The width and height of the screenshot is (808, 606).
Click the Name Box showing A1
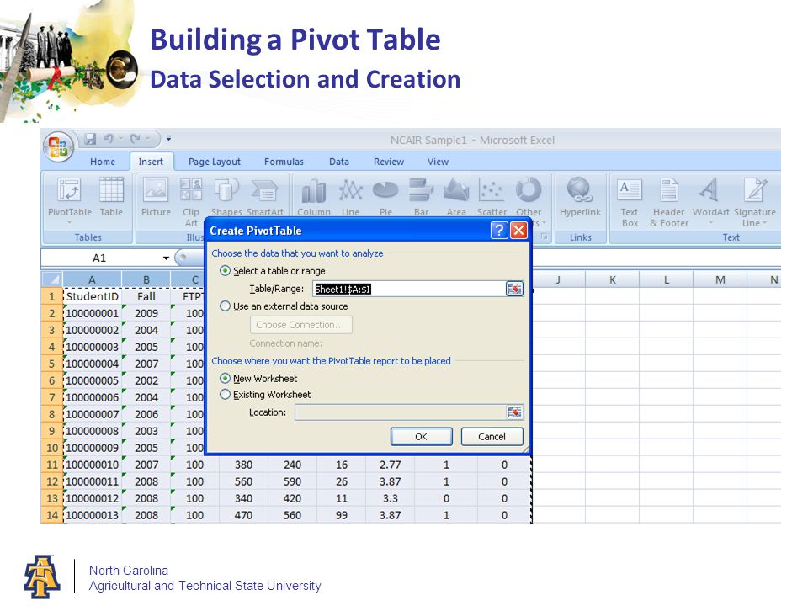click(100, 258)
